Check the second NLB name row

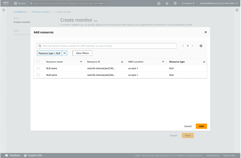[38, 75]
